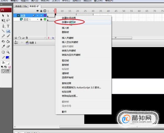Select the Free Transform tool
164x133 pixels.
click(x=3, y=20)
